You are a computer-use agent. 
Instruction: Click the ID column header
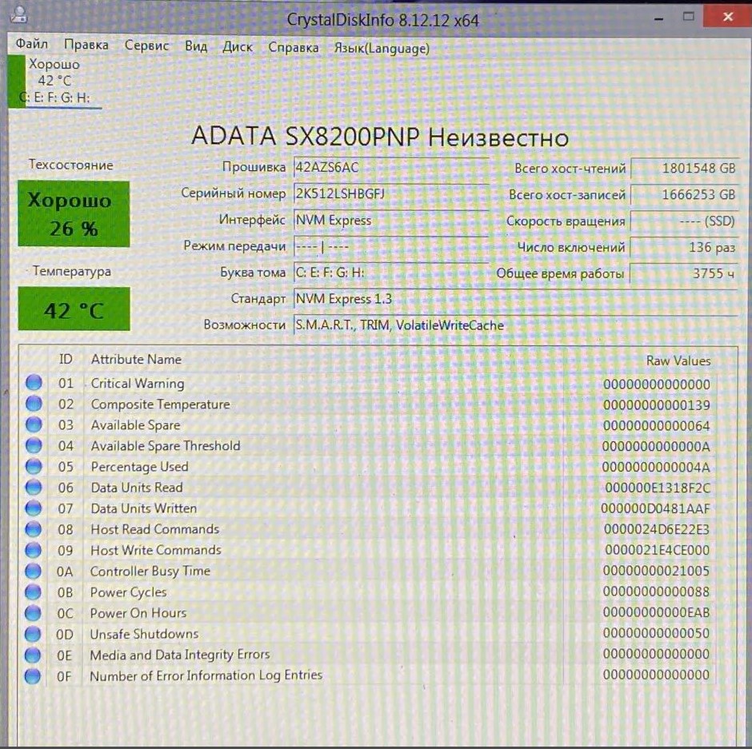[66, 359]
